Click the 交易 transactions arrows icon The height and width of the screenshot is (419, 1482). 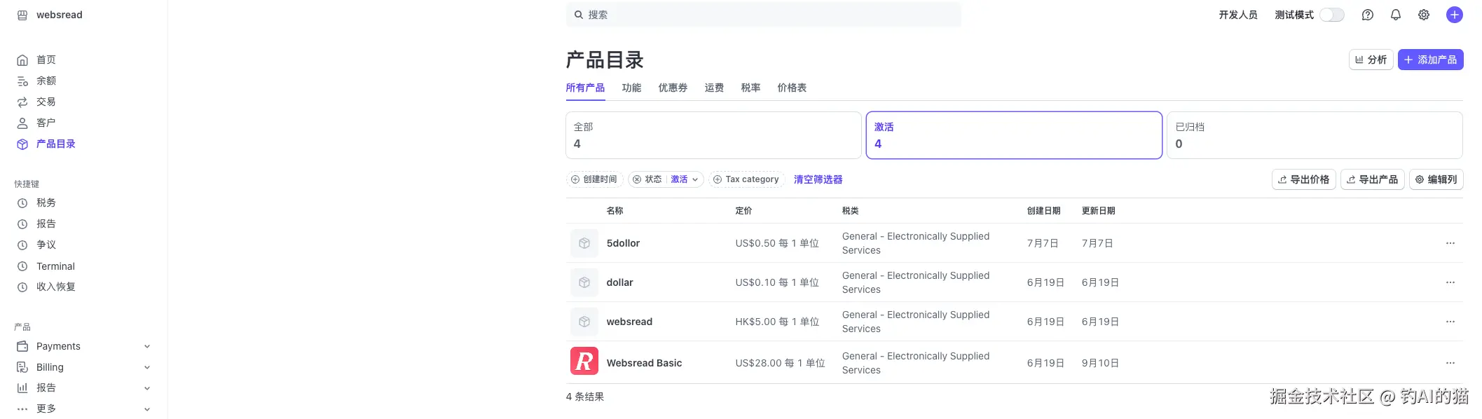[22, 102]
